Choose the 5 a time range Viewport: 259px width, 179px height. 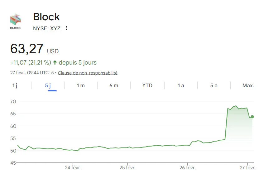pyautogui.click(x=214, y=85)
